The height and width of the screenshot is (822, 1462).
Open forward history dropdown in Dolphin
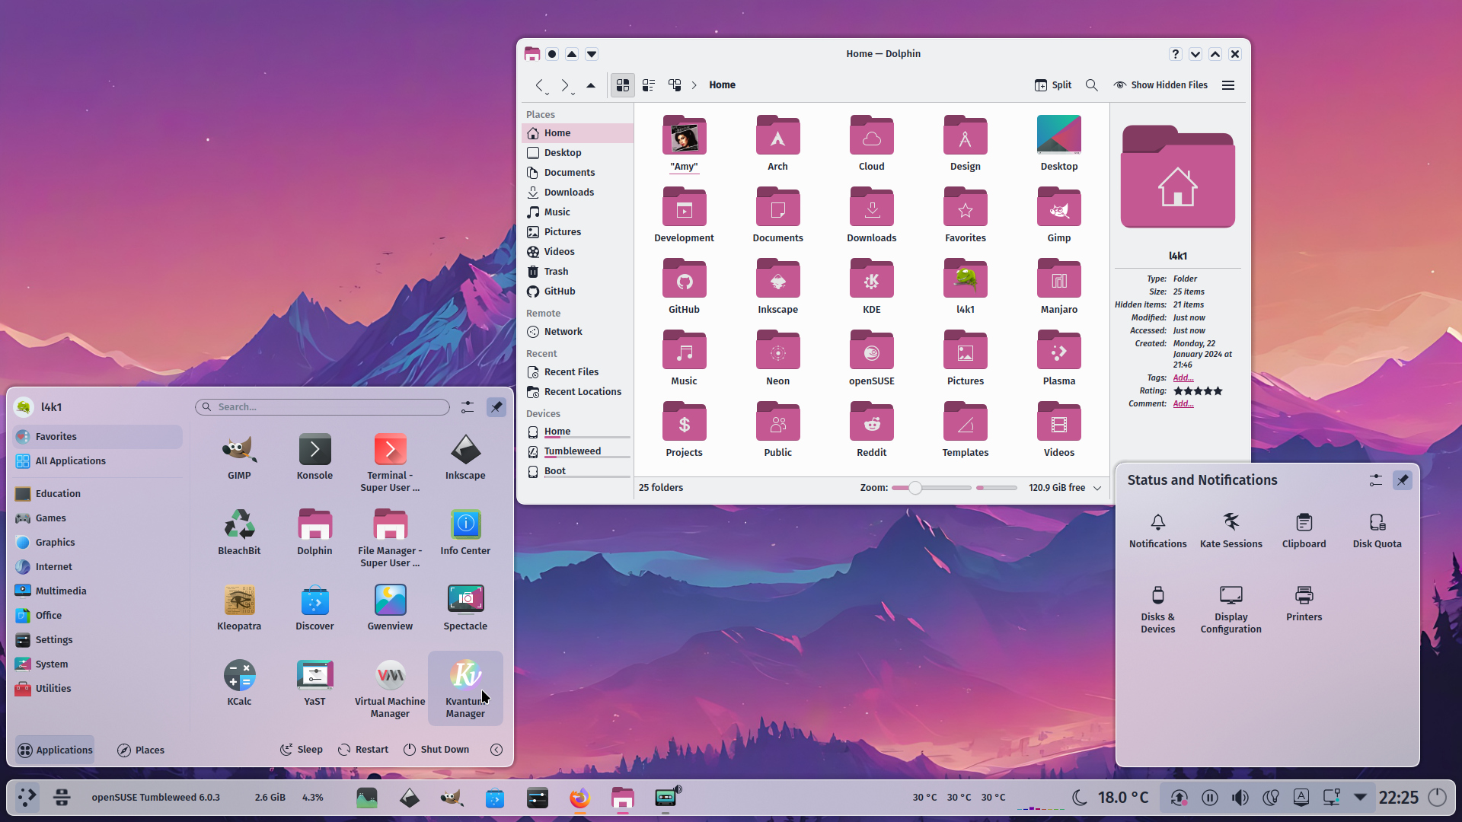(x=573, y=93)
